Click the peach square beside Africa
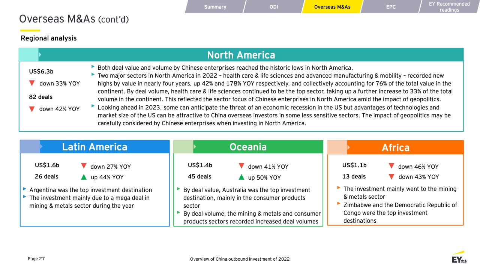 (x=337, y=147)
